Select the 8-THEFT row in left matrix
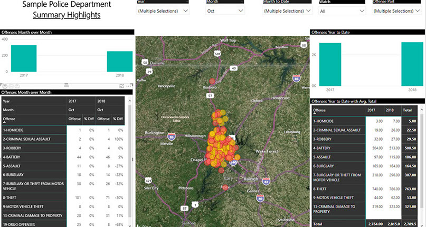Image resolution: width=426 pixels, height=227 pixels. click(32, 198)
